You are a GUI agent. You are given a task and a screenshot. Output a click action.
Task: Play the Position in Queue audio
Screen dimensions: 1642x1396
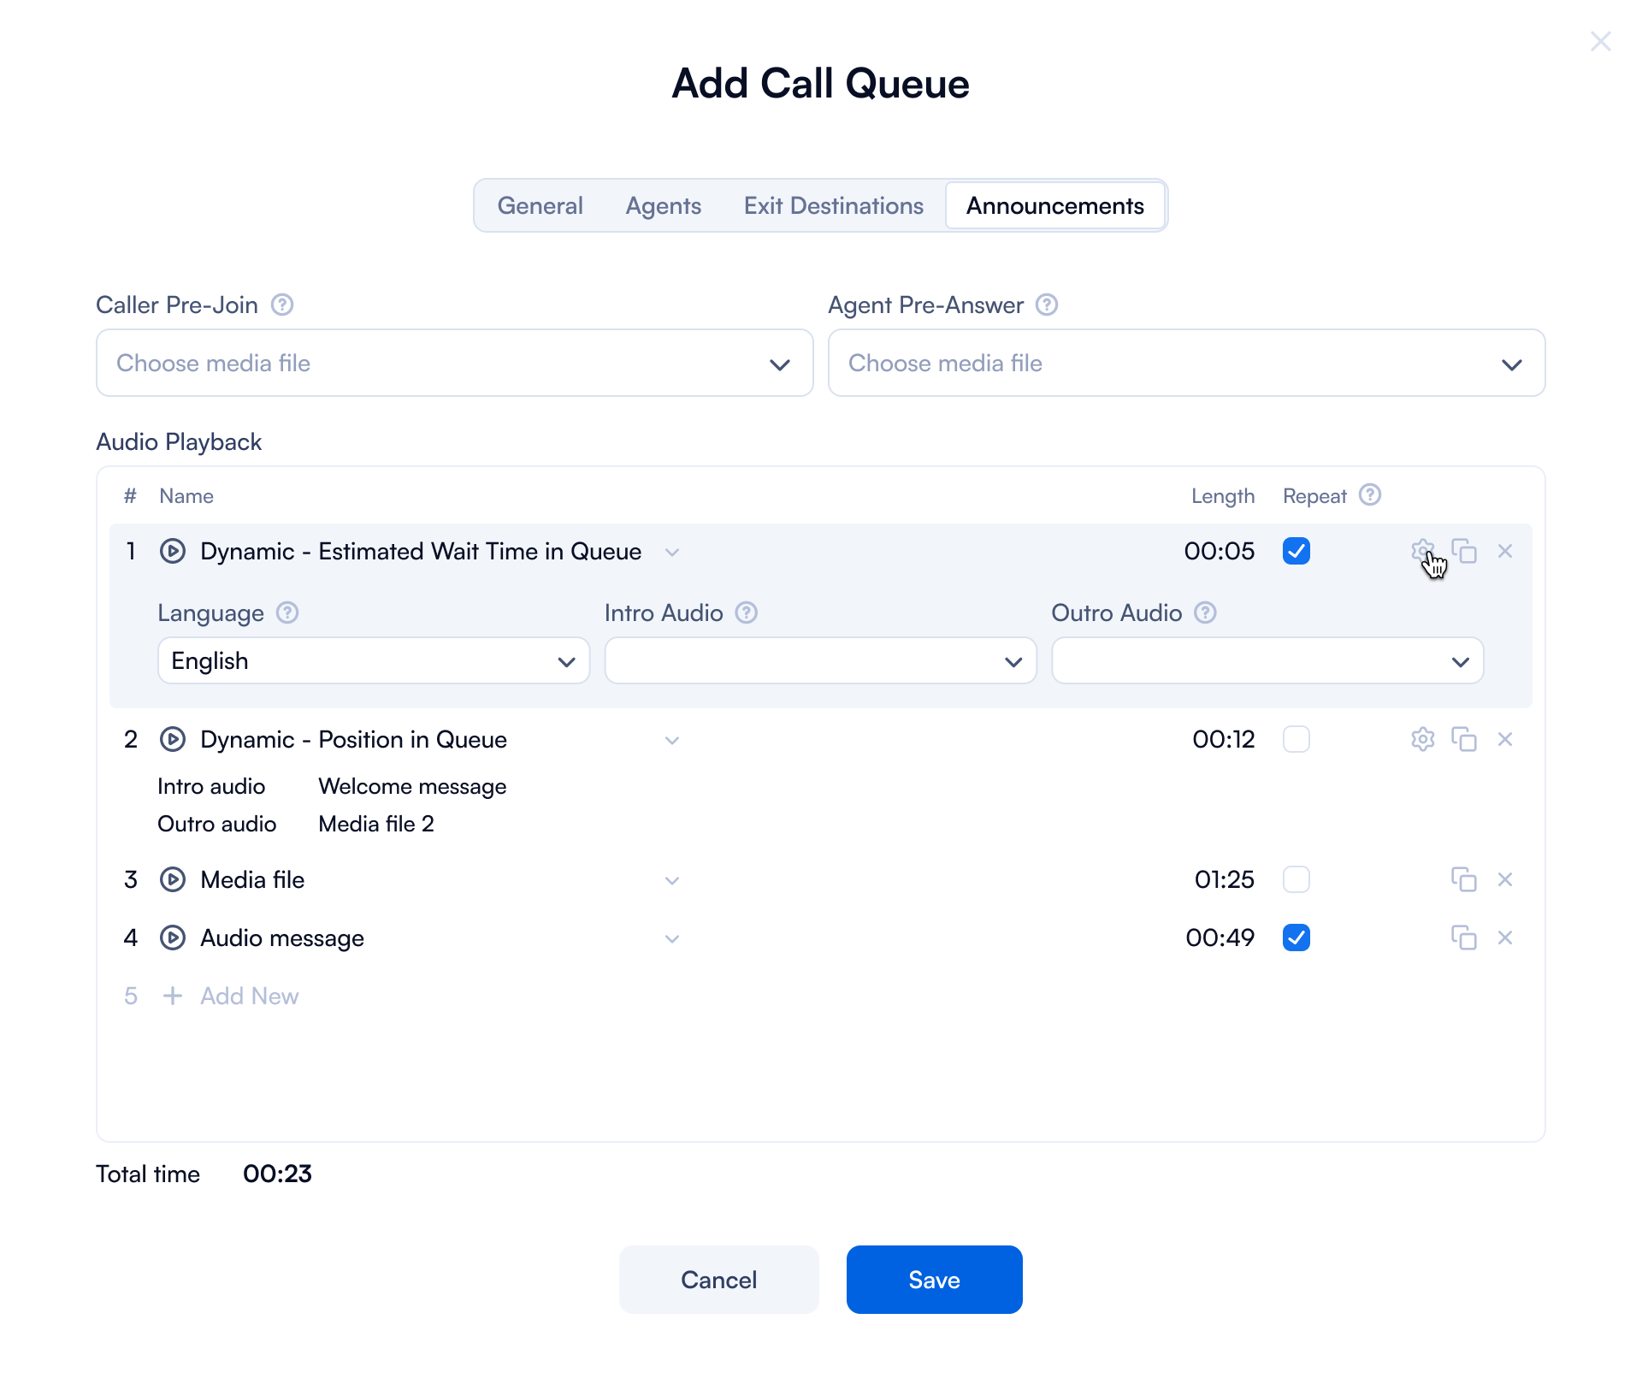pos(173,739)
